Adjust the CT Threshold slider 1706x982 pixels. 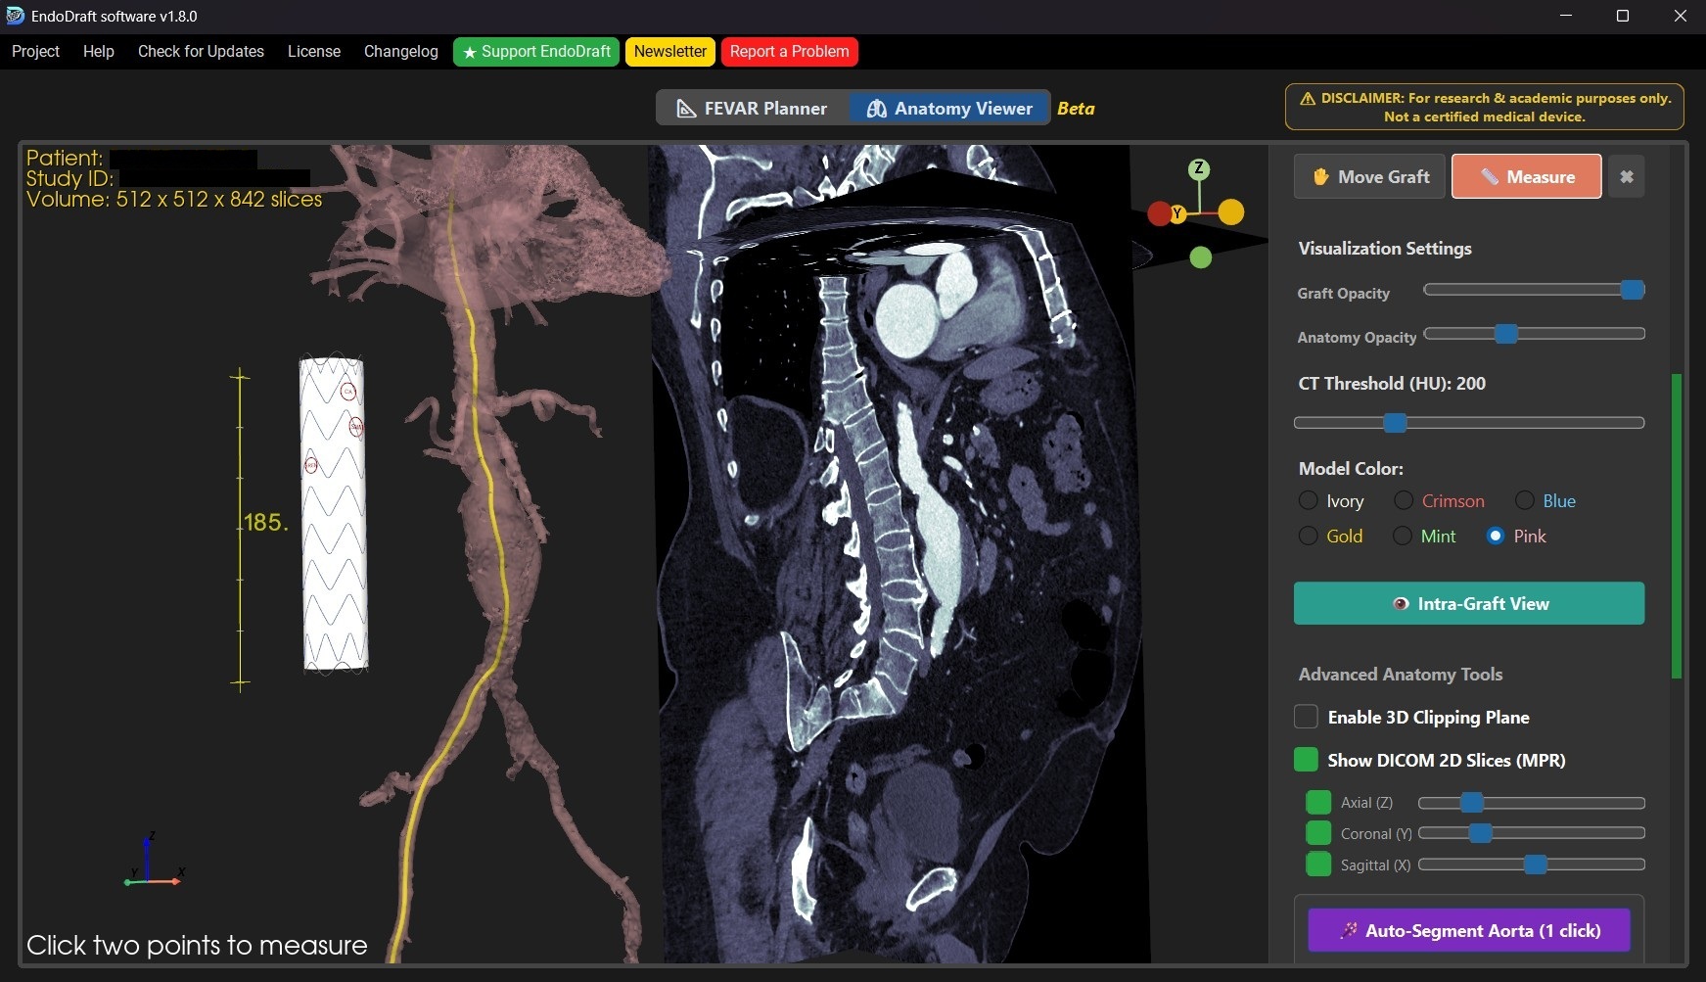click(x=1394, y=423)
